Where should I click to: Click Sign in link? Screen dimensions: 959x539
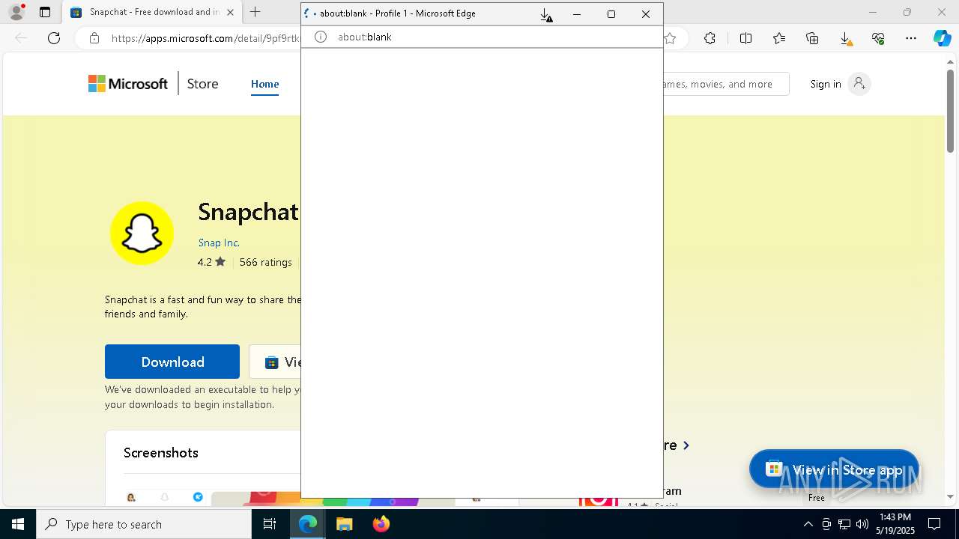tap(826, 84)
